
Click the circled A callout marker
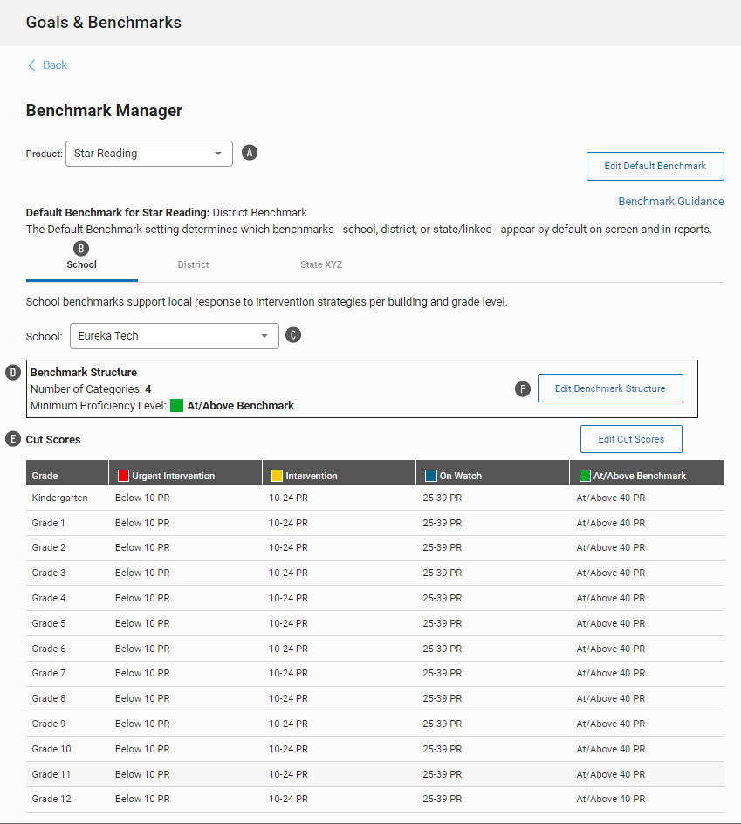(x=250, y=153)
